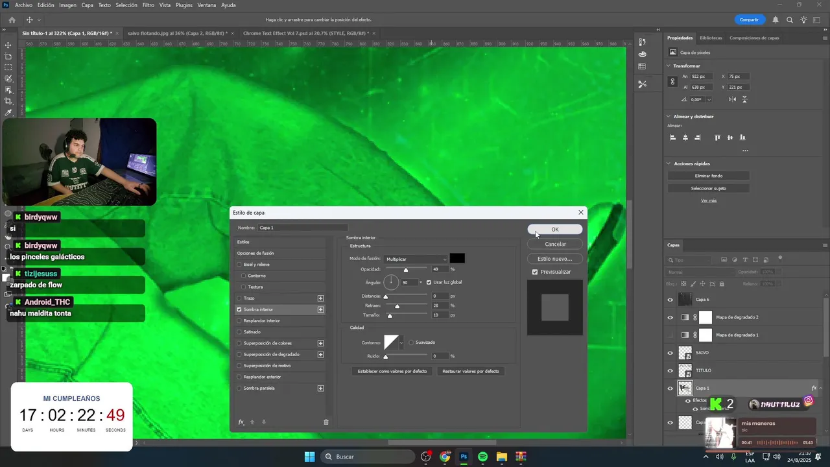This screenshot has width=830, height=467.
Task: Select the Rectangular Marquee tool
Action: pyautogui.click(x=8, y=67)
